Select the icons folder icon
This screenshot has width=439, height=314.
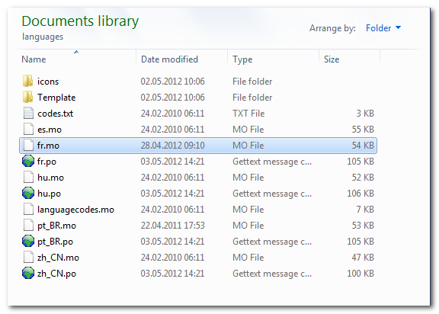[27, 81]
